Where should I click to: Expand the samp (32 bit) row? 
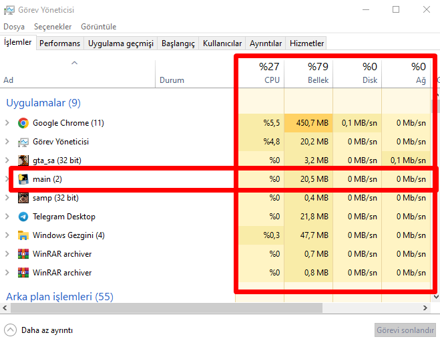point(7,198)
